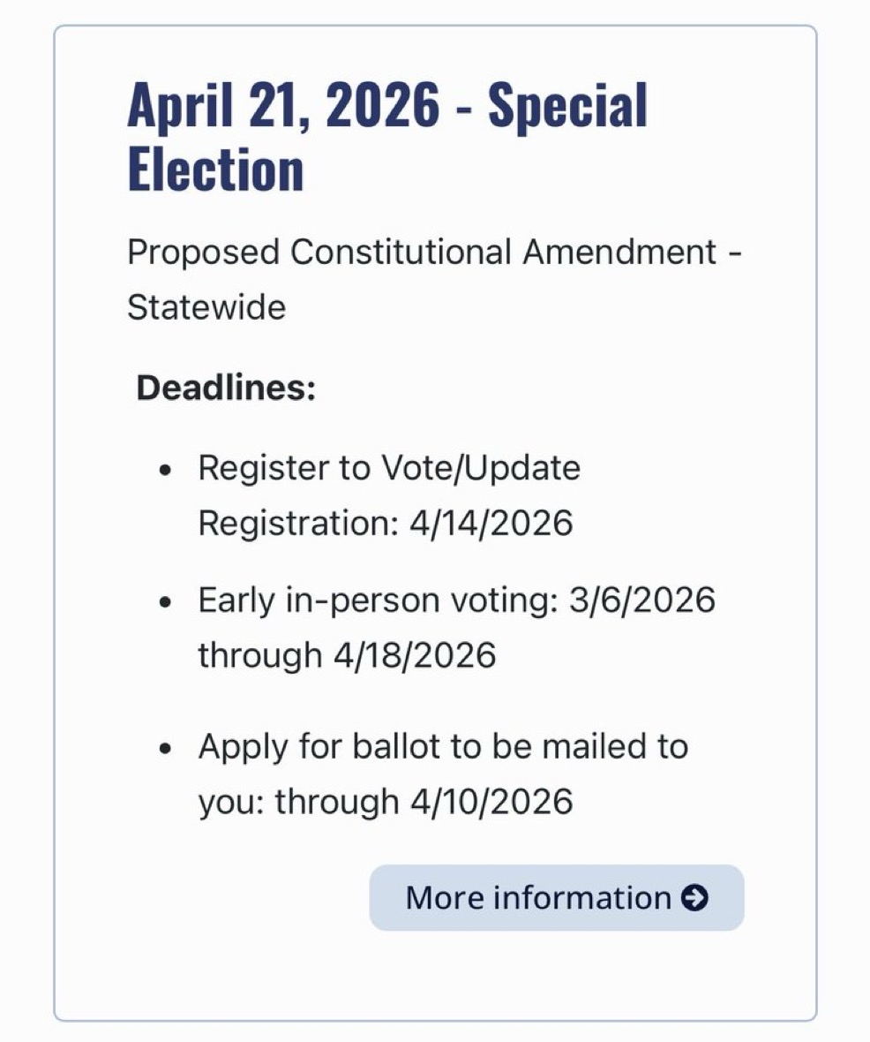This screenshot has height=1042, width=870.
Task: Select the "April 21, 2026" date in heading
Action: (282, 105)
